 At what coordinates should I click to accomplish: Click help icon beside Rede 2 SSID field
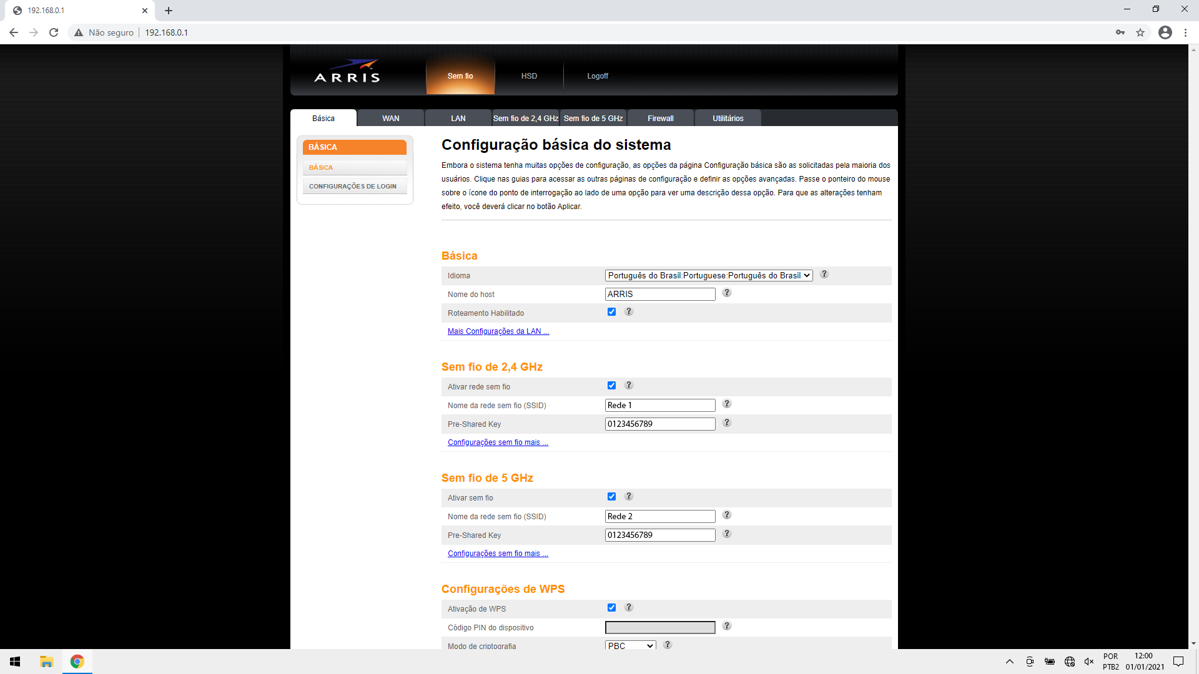(726, 515)
